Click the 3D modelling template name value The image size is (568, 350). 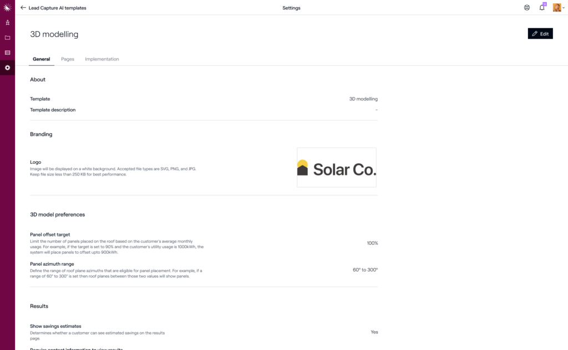point(363,99)
